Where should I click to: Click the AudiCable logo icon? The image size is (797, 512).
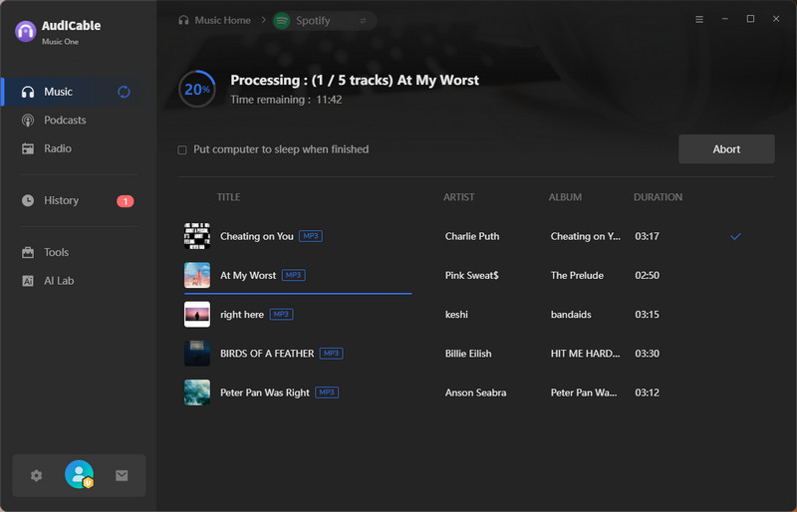tap(26, 32)
